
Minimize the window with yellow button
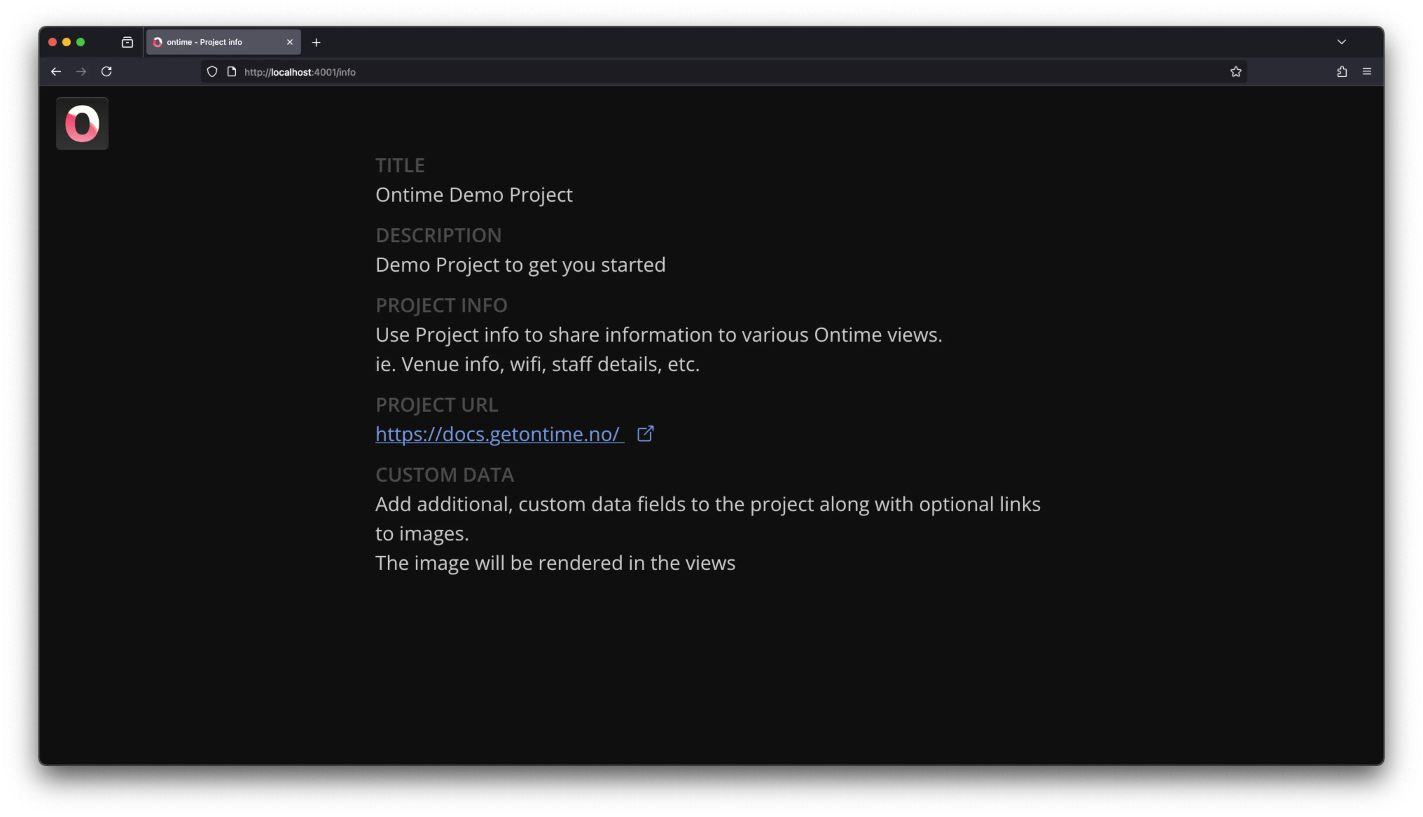click(x=67, y=42)
